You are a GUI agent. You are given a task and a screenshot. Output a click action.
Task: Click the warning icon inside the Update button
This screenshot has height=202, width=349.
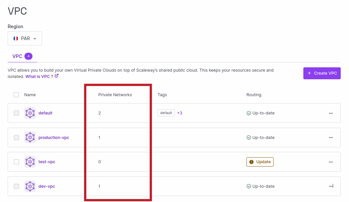(251, 162)
